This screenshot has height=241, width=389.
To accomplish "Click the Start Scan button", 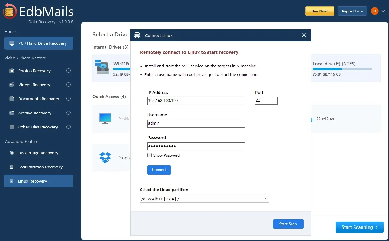I will tap(288, 224).
